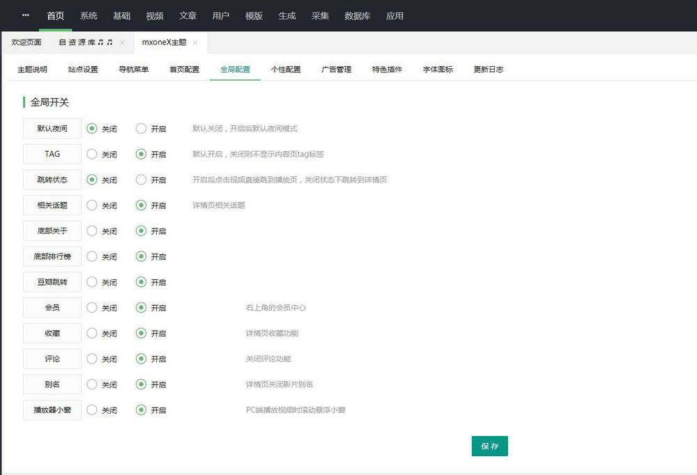Switch to the 导航菜单 tab

pyautogui.click(x=133, y=69)
